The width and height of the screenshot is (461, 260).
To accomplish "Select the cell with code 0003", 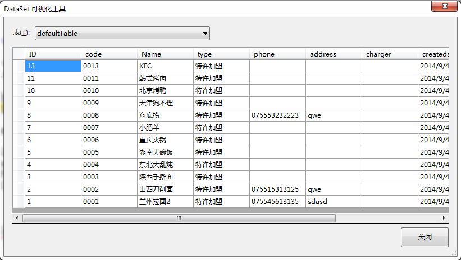I will (x=109, y=177).
